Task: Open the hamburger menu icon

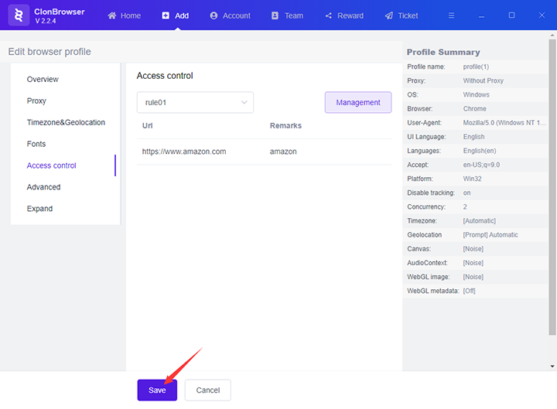Action: [451, 15]
